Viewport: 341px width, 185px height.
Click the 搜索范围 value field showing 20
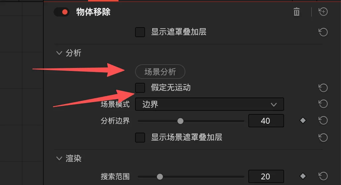coord(266,176)
